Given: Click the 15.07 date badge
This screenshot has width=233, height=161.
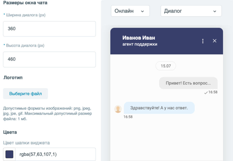Looking at the screenshot, I should pyautogui.click(x=166, y=66).
